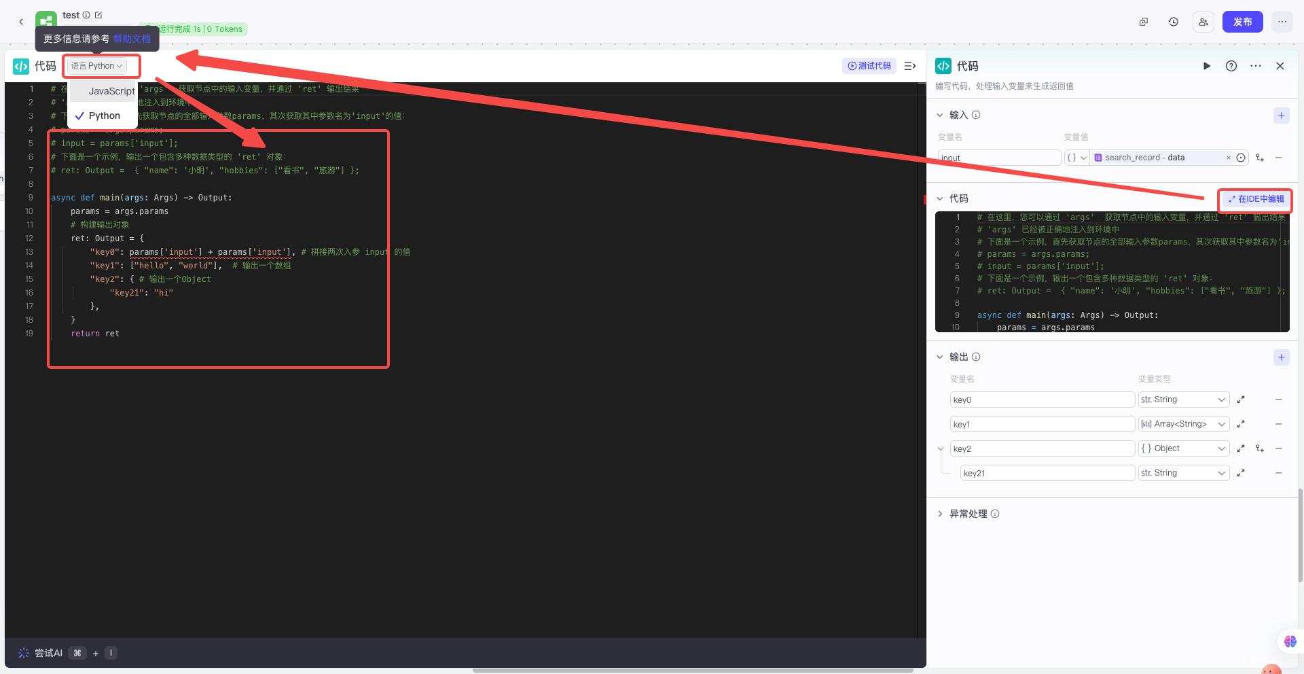Click the key0 variable name field

coord(1043,400)
